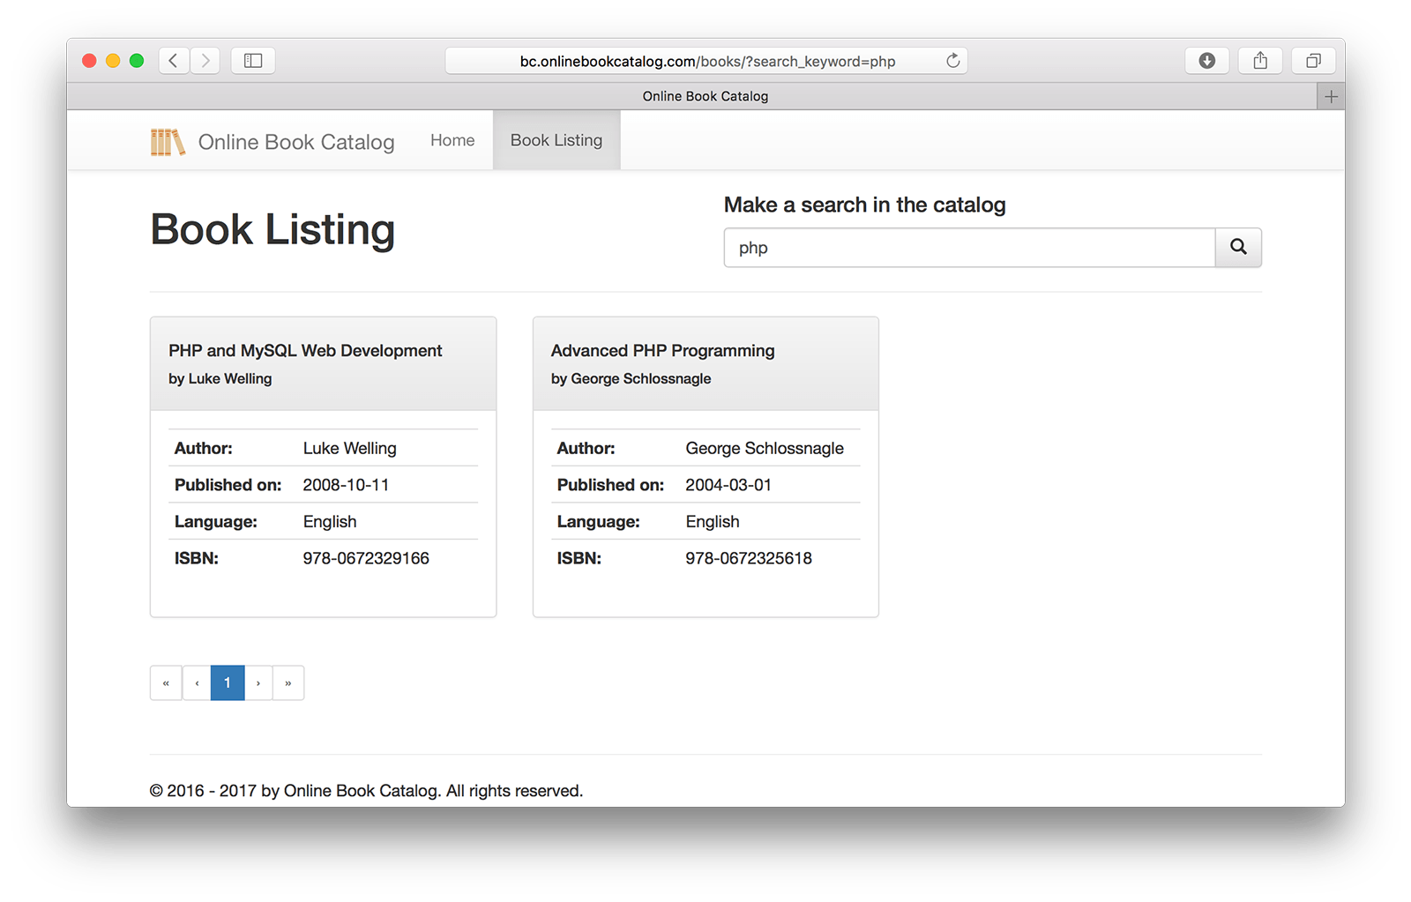Image resolution: width=1411 pixels, height=902 pixels.
Task: Open the Book Listing nav item
Action: (x=556, y=140)
